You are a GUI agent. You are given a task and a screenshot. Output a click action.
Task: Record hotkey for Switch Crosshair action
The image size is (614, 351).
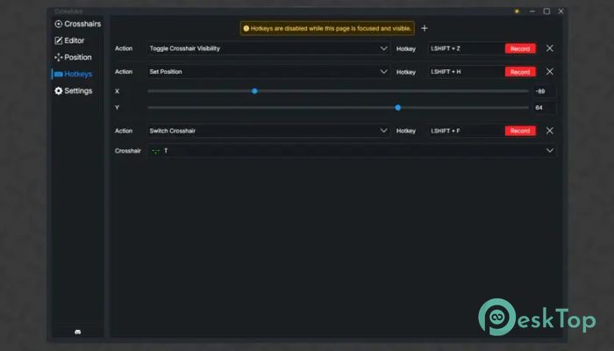(x=520, y=131)
